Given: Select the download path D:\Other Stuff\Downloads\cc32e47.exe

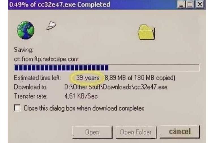Looking at the screenshot, I should tap(116, 87).
